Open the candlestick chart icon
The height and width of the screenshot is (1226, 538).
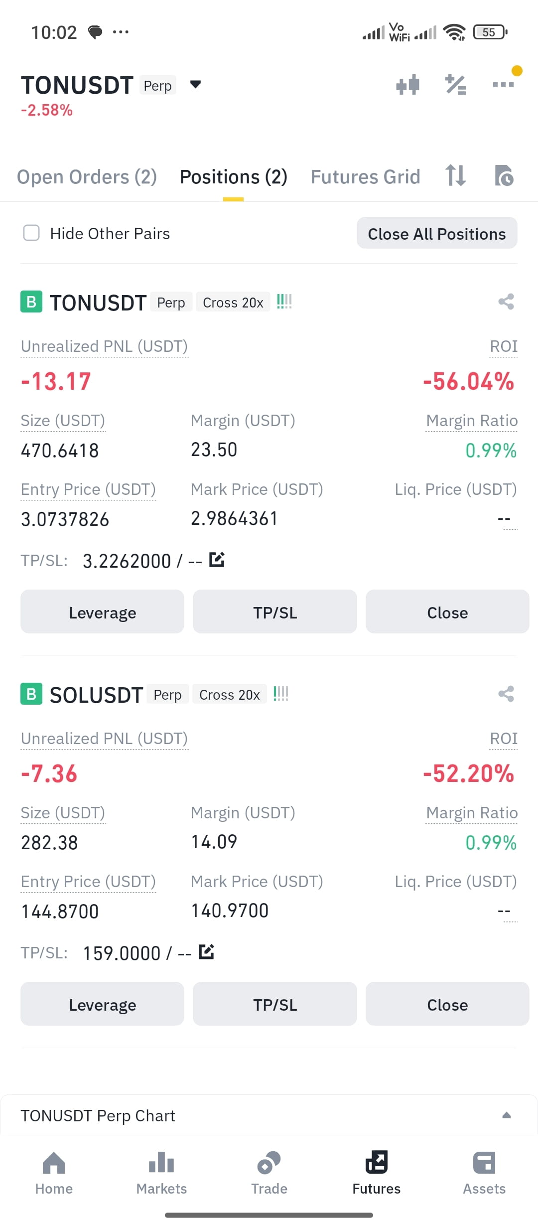pos(407,85)
